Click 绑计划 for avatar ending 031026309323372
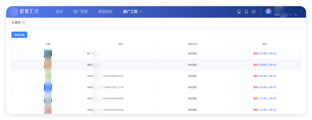Screen dimensions: 312x120 tap(273, 76)
